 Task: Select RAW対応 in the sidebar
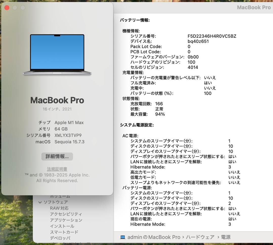click(x=59, y=208)
